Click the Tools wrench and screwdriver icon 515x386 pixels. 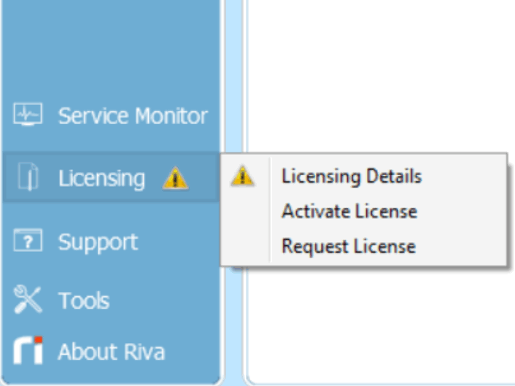coord(28,299)
